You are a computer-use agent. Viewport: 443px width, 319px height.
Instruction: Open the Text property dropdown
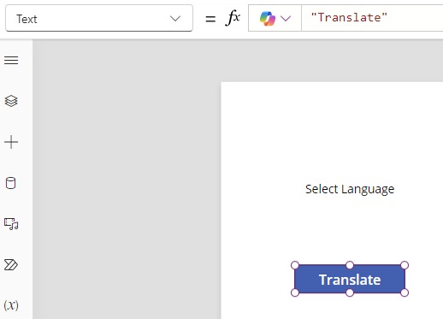99,19
